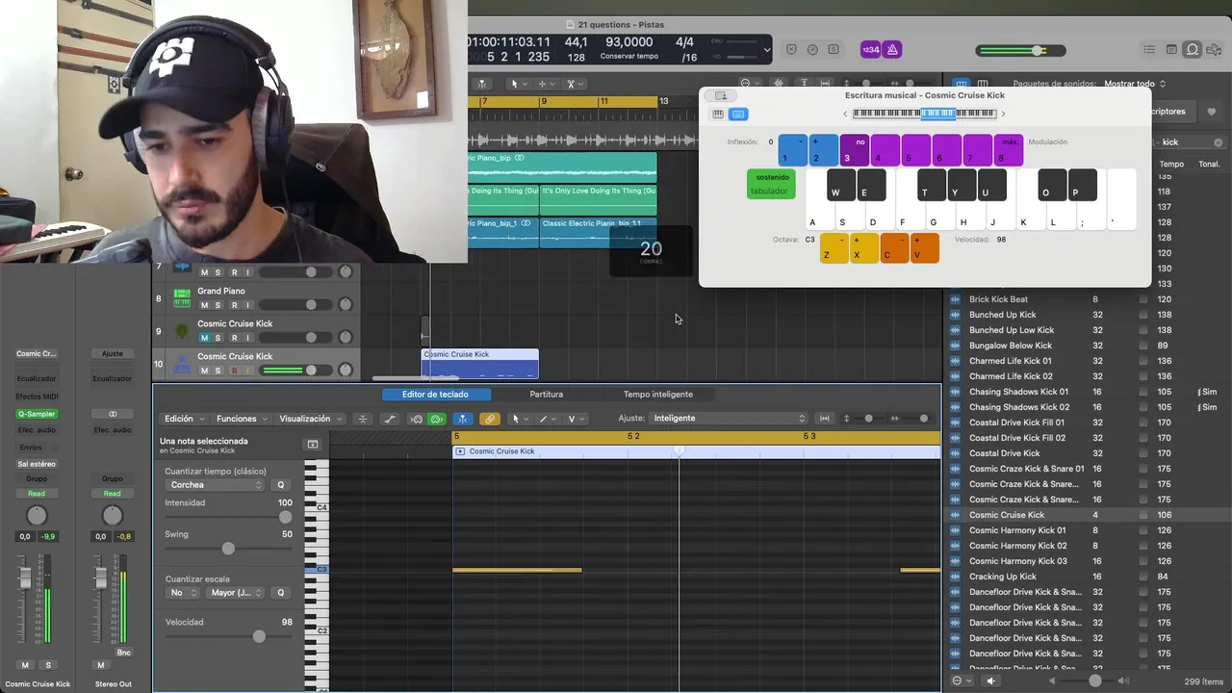1232x693 pixels.
Task: Open the Mayor scale type dropdown
Action: coord(236,593)
